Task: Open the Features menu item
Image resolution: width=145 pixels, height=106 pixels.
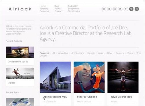Action: (44, 11)
